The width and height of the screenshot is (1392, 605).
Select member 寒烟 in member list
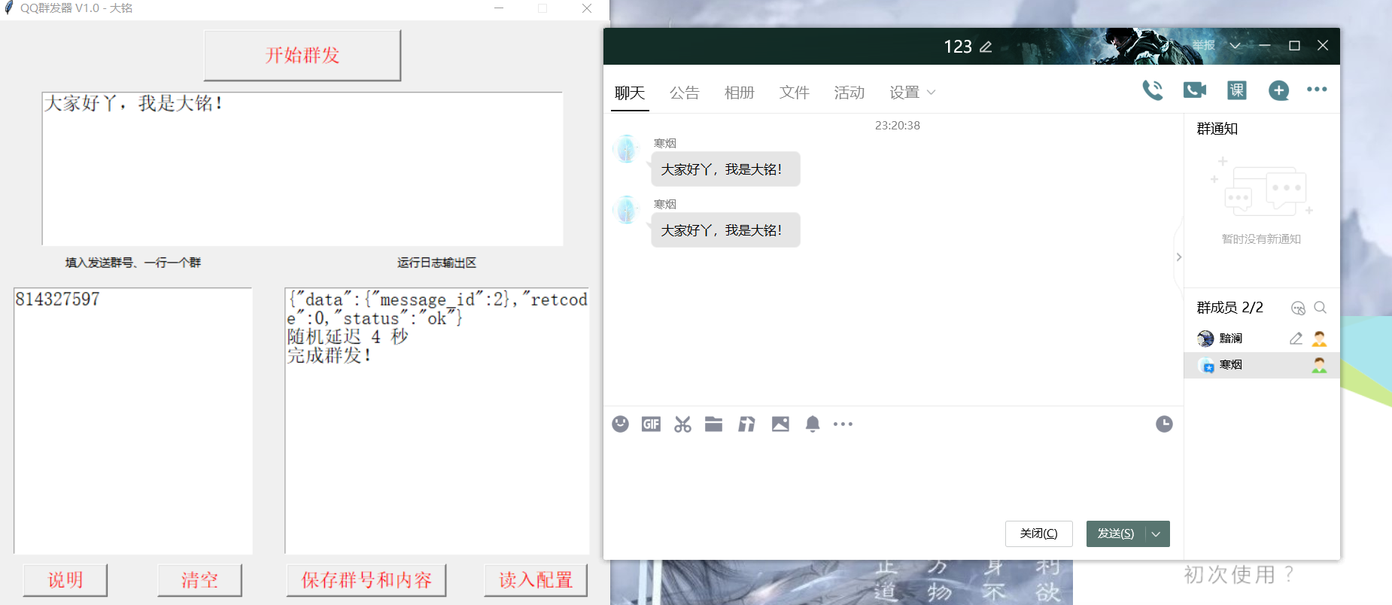(x=1231, y=365)
